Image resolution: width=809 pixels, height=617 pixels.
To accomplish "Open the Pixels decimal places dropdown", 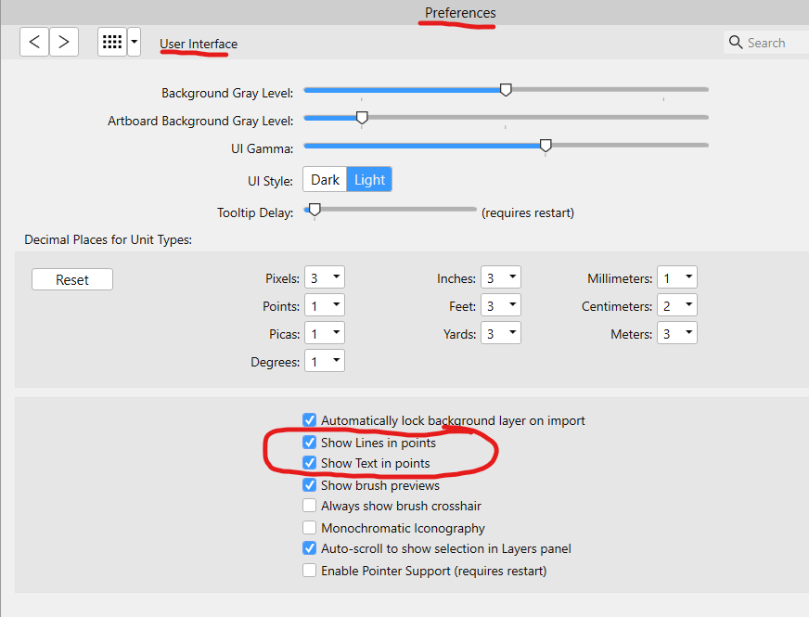I will coord(324,276).
